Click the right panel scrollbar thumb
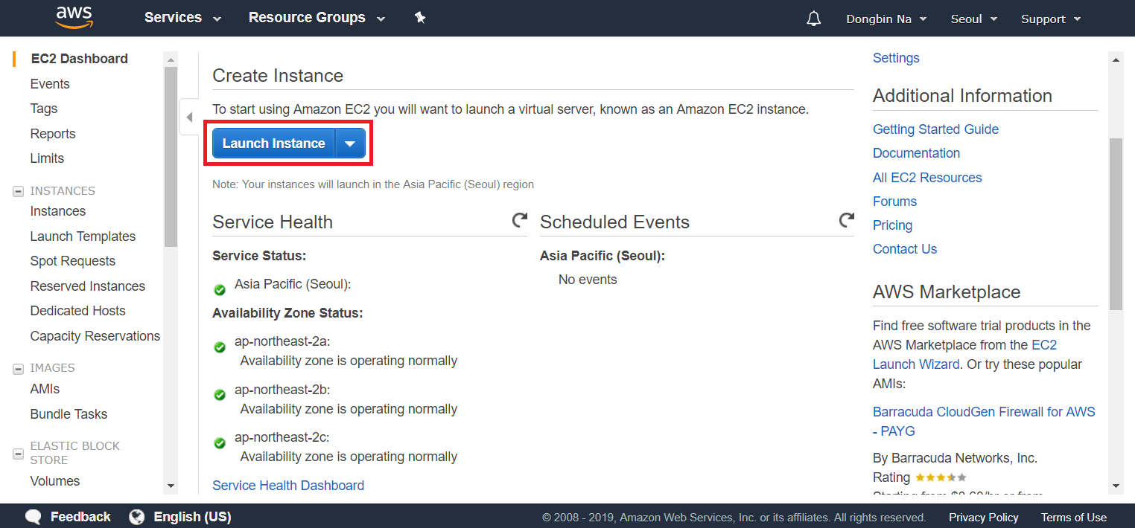Image resolution: width=1135 pixels, height=528 pixels. 1116,223
